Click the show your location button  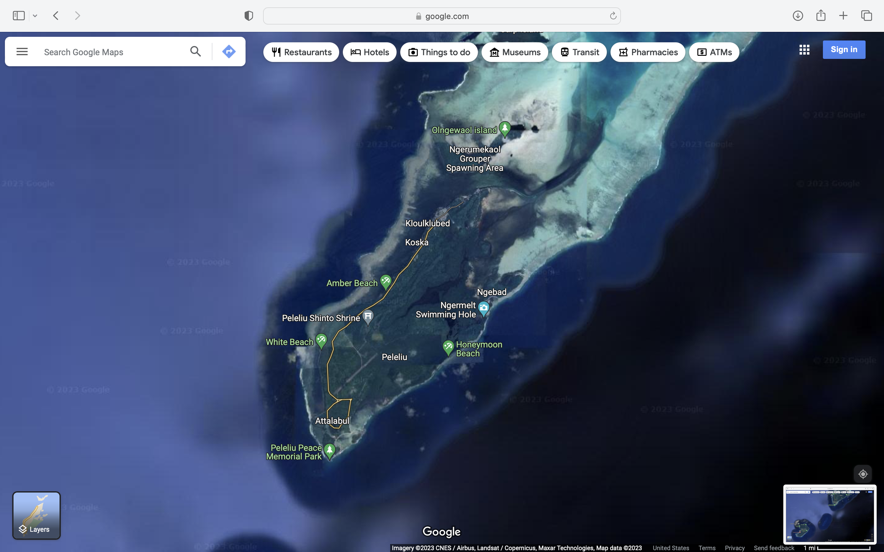(x=863, y=474)
